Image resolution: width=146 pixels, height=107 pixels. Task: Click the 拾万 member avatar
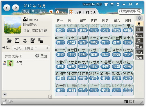tap(10, 63)
